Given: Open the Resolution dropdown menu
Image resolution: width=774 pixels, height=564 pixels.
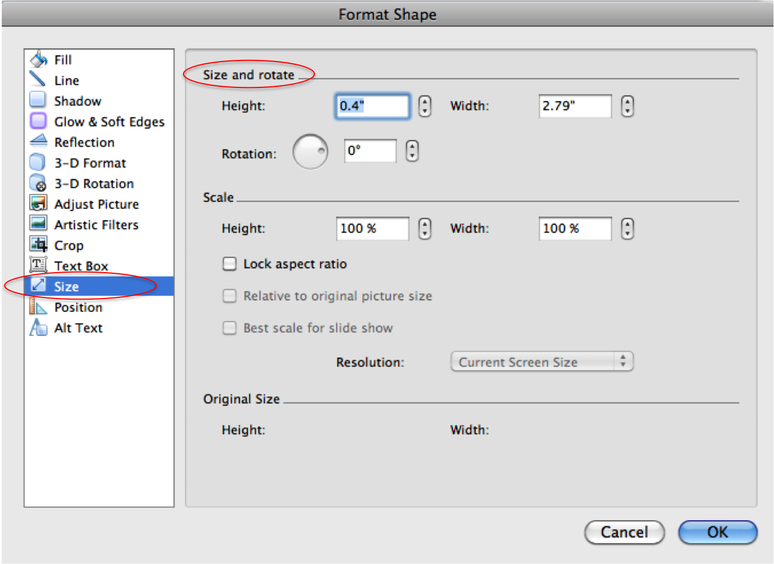Looking at the screenshot, I should click(541, 362).
